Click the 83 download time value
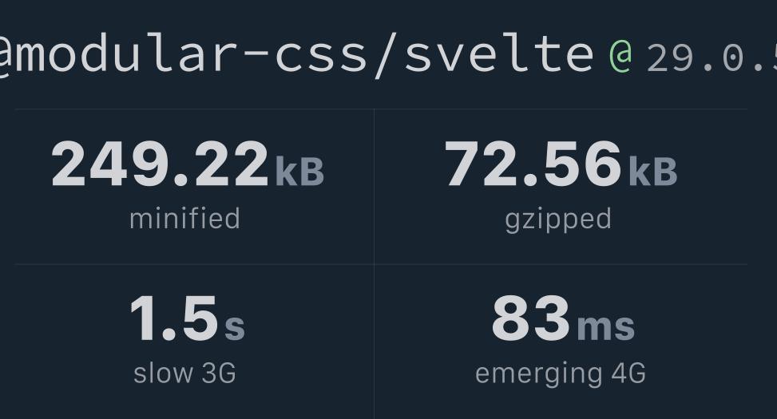 pyautogui.click(x=531, y=319)
